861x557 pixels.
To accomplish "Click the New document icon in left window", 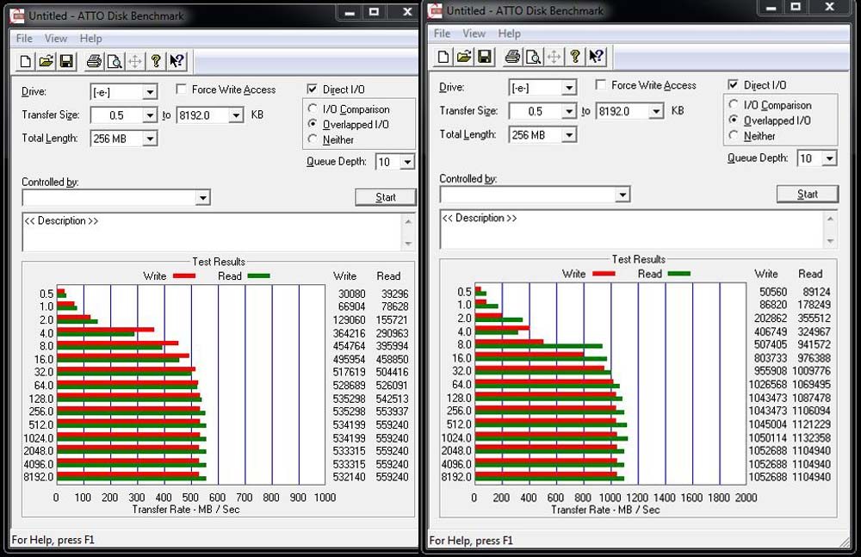I will pos(26,61).
